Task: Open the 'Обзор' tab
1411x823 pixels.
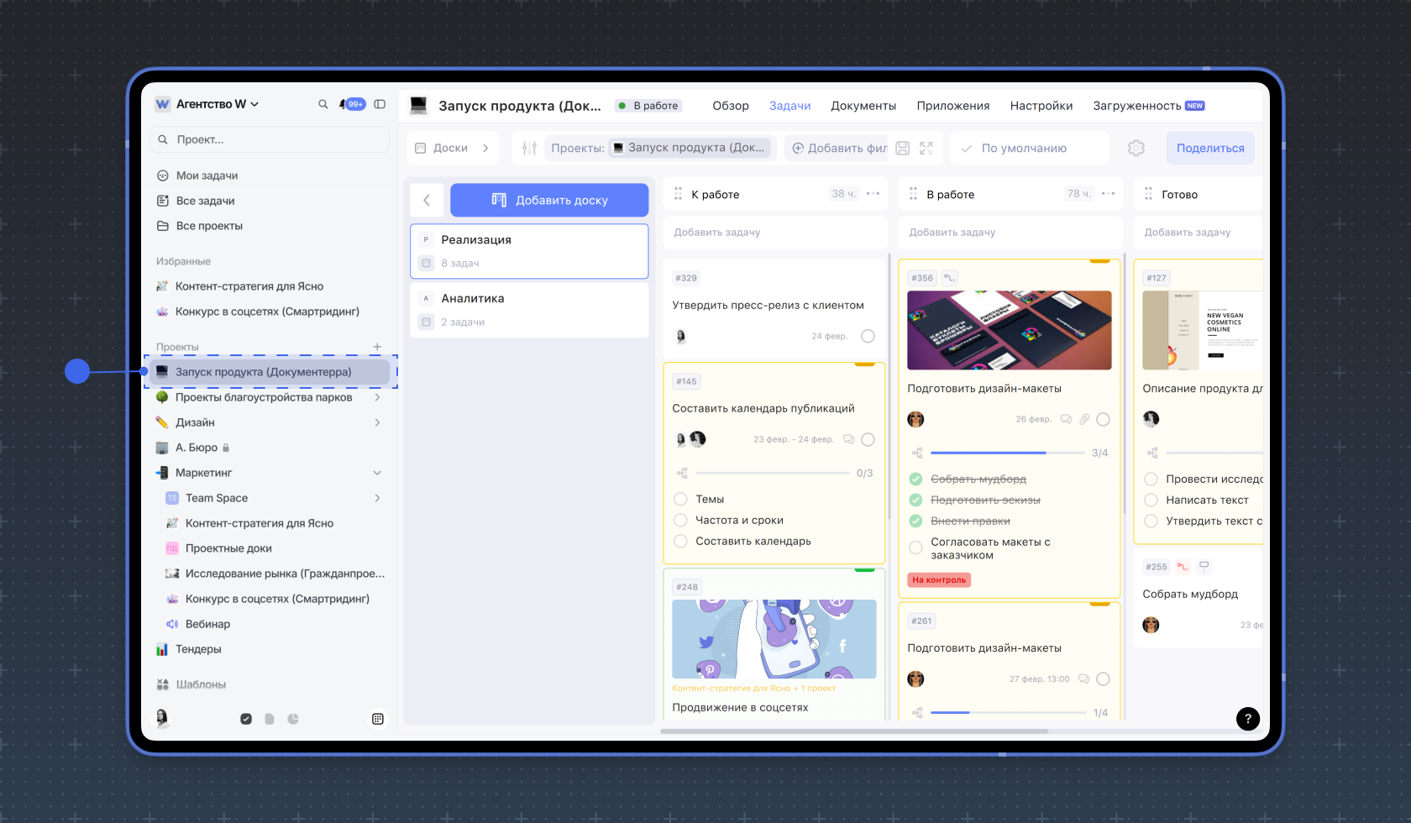Action: tap(730, 106)
